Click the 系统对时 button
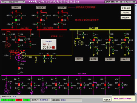137x103 pixels. pyautogui.click(x=126, y=13)
